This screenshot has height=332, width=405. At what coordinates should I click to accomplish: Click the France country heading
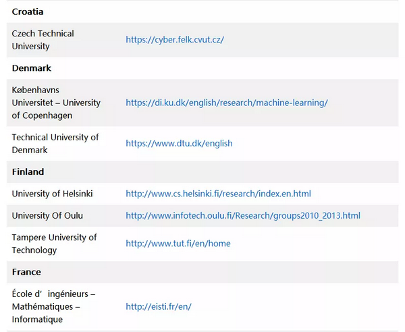(x=26, y=272)
